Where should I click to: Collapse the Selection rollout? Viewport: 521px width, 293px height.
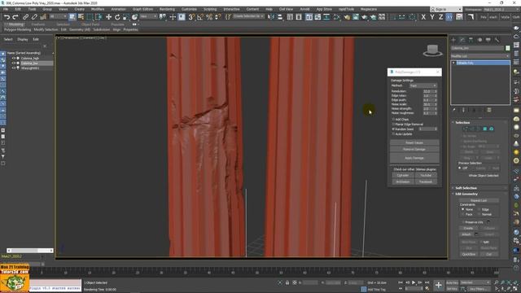[x=462, y=123]
